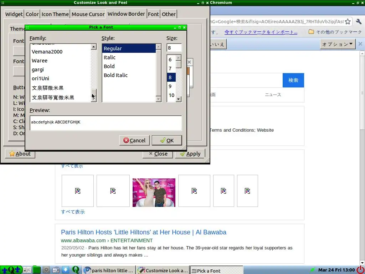Select Vemana2000 font family
Screen dimensions: 365x274
click(x=61, y=52)
